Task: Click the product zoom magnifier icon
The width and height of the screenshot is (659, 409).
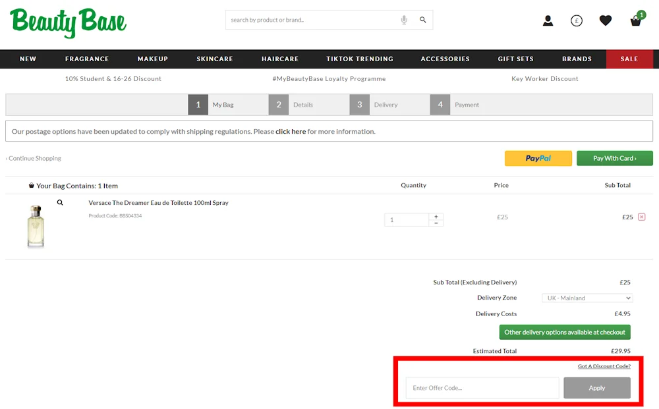Action: 60,202
